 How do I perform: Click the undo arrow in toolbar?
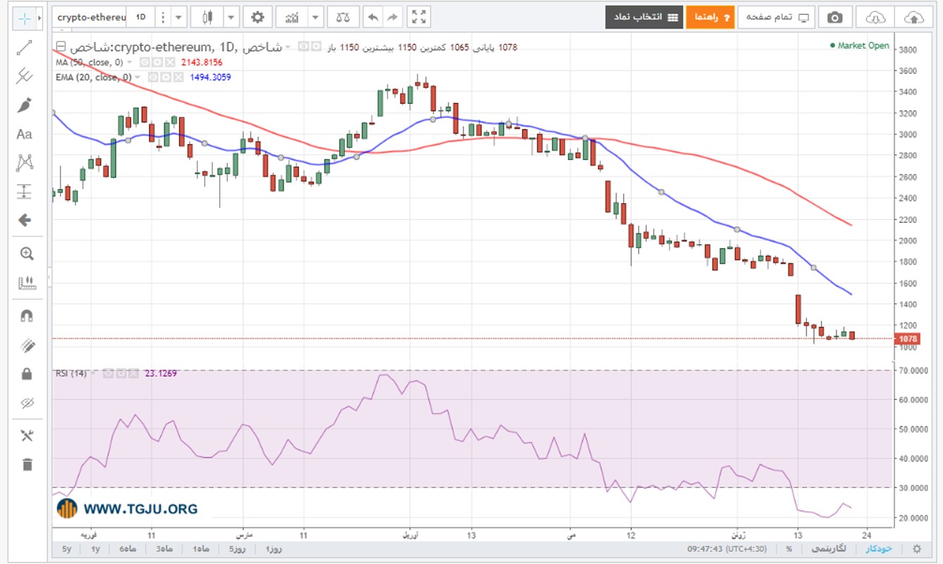tap(372, 17)
